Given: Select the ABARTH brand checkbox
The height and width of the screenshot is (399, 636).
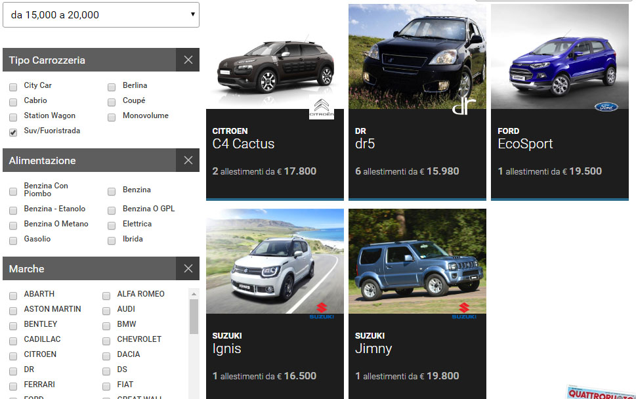Looking at the screenshot, I should [x=13, y=295].
